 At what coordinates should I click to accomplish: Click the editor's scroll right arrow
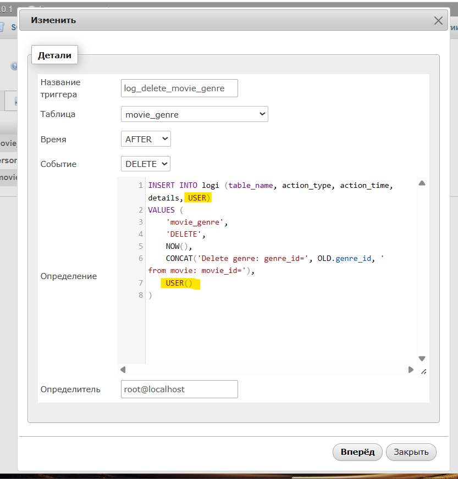point(411,370)
